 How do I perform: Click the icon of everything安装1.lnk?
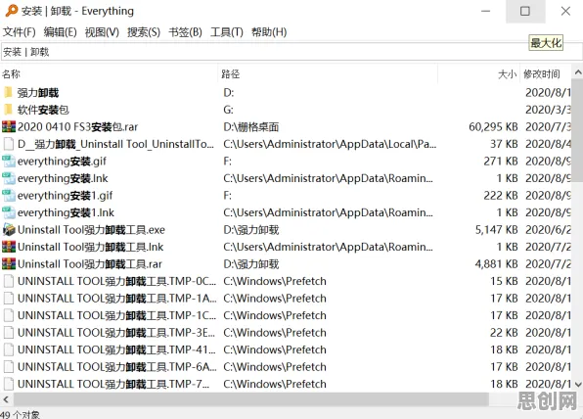click(x=9, y=212)
